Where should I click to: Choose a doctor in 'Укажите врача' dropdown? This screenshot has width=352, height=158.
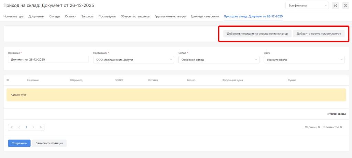click(x=304, y=60)
